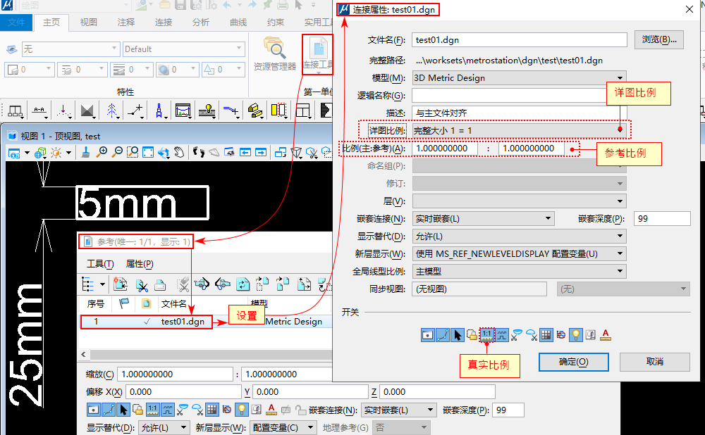
Task: Click the Walk footprints icon
Action: click(198, 152)
